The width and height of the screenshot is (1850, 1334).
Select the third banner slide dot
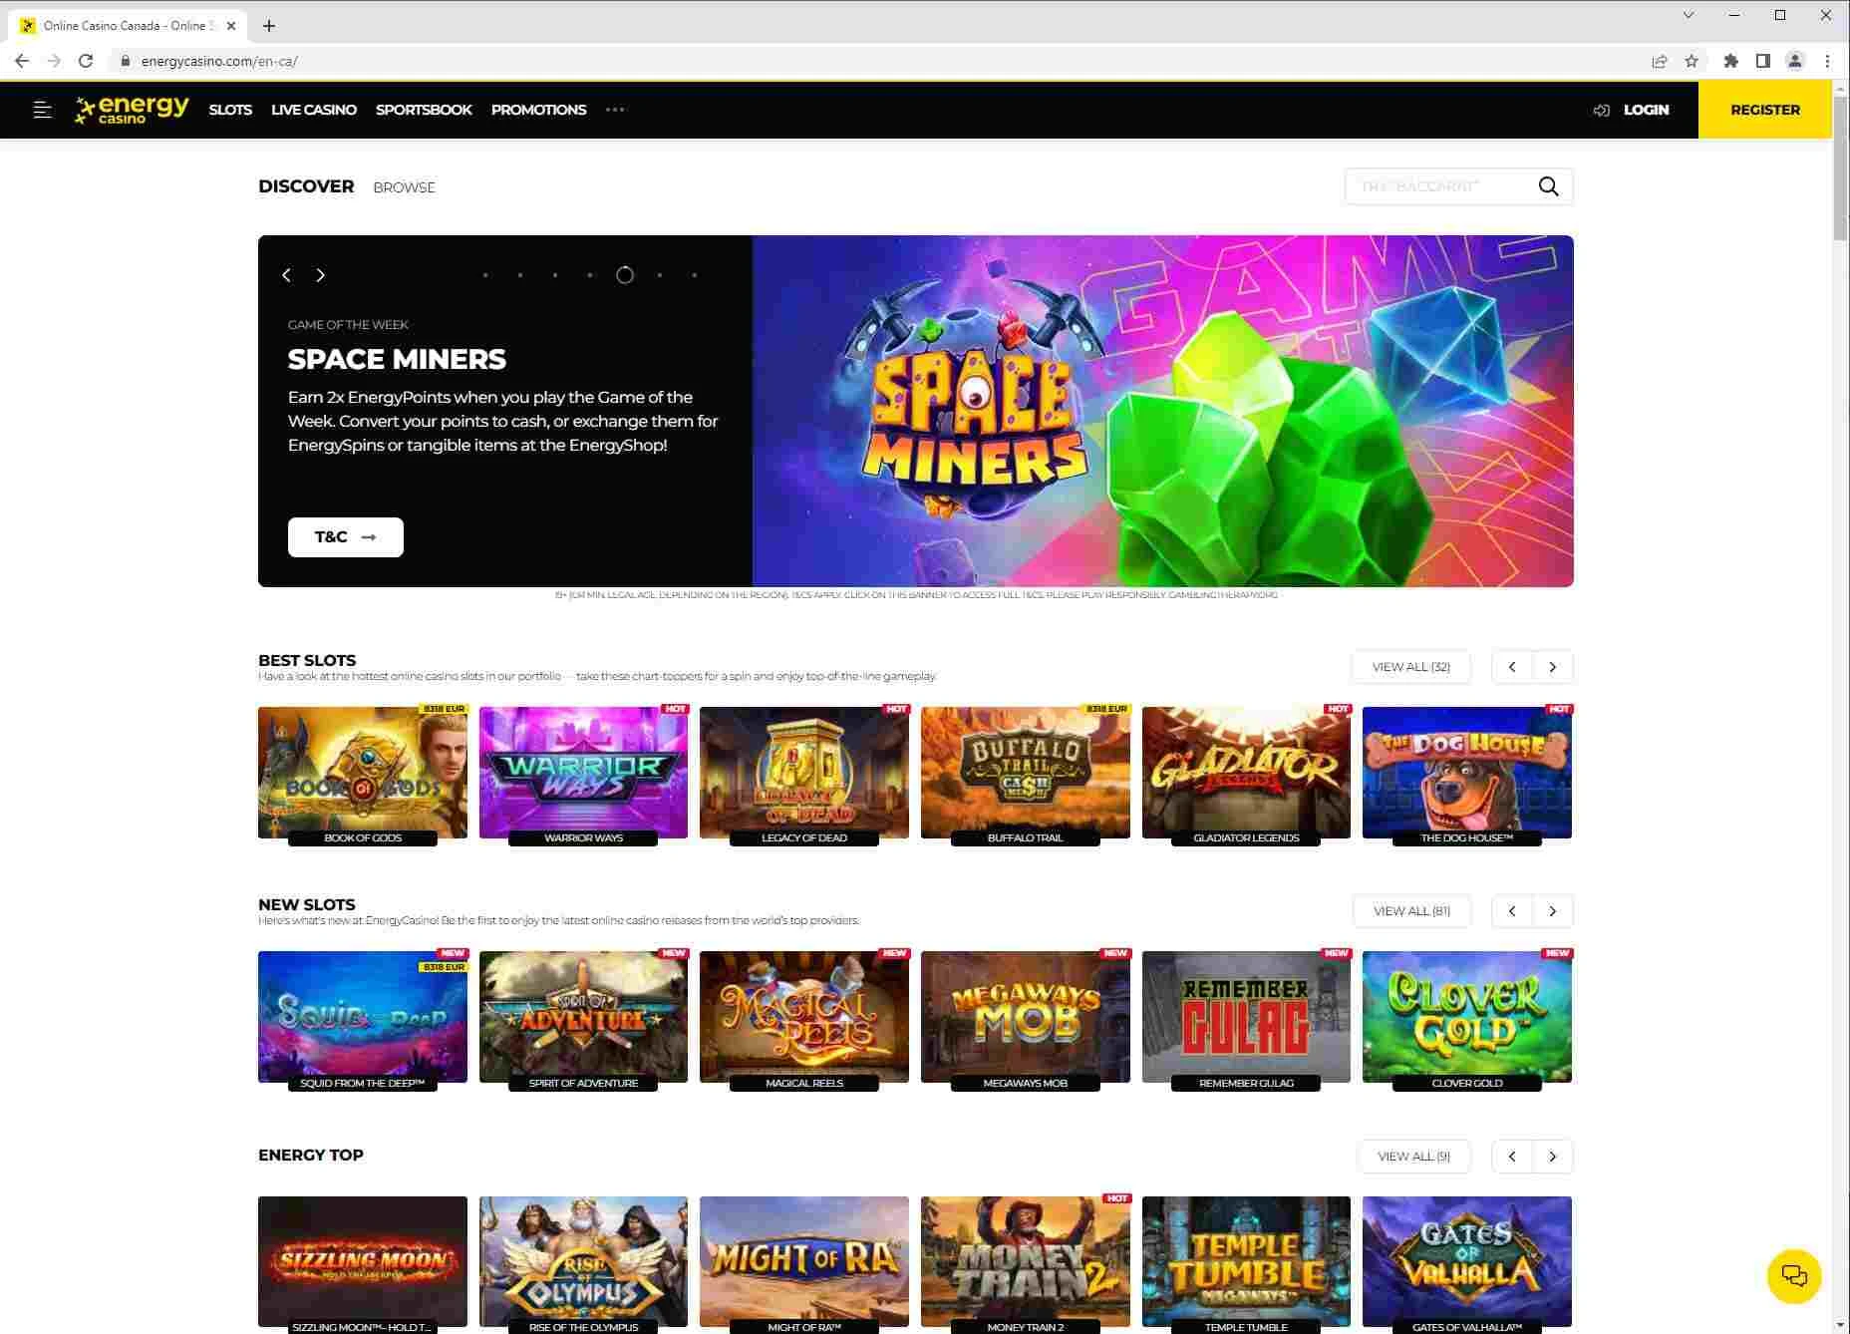pos(555,275)
